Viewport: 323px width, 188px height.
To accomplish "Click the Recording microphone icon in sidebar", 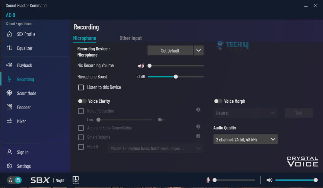I will [x=9, y=79].
